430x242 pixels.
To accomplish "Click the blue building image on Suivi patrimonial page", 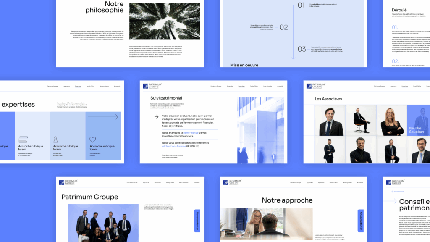I will [260, 130].
